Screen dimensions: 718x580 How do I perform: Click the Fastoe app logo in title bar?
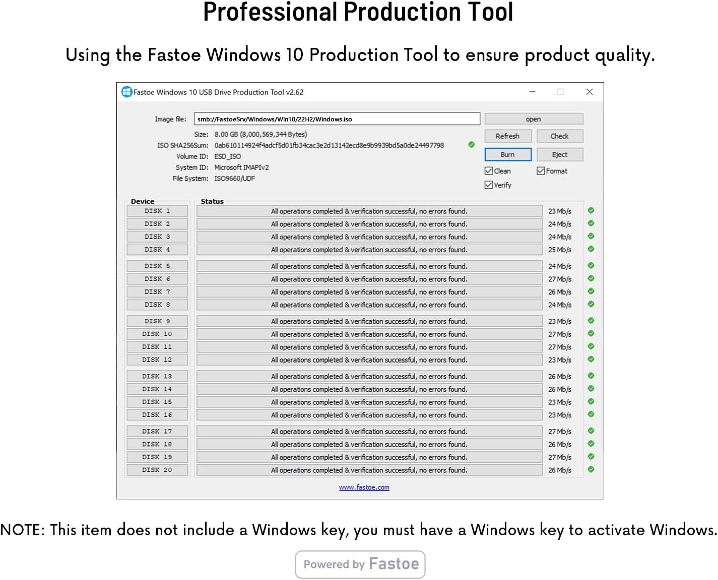126,92
